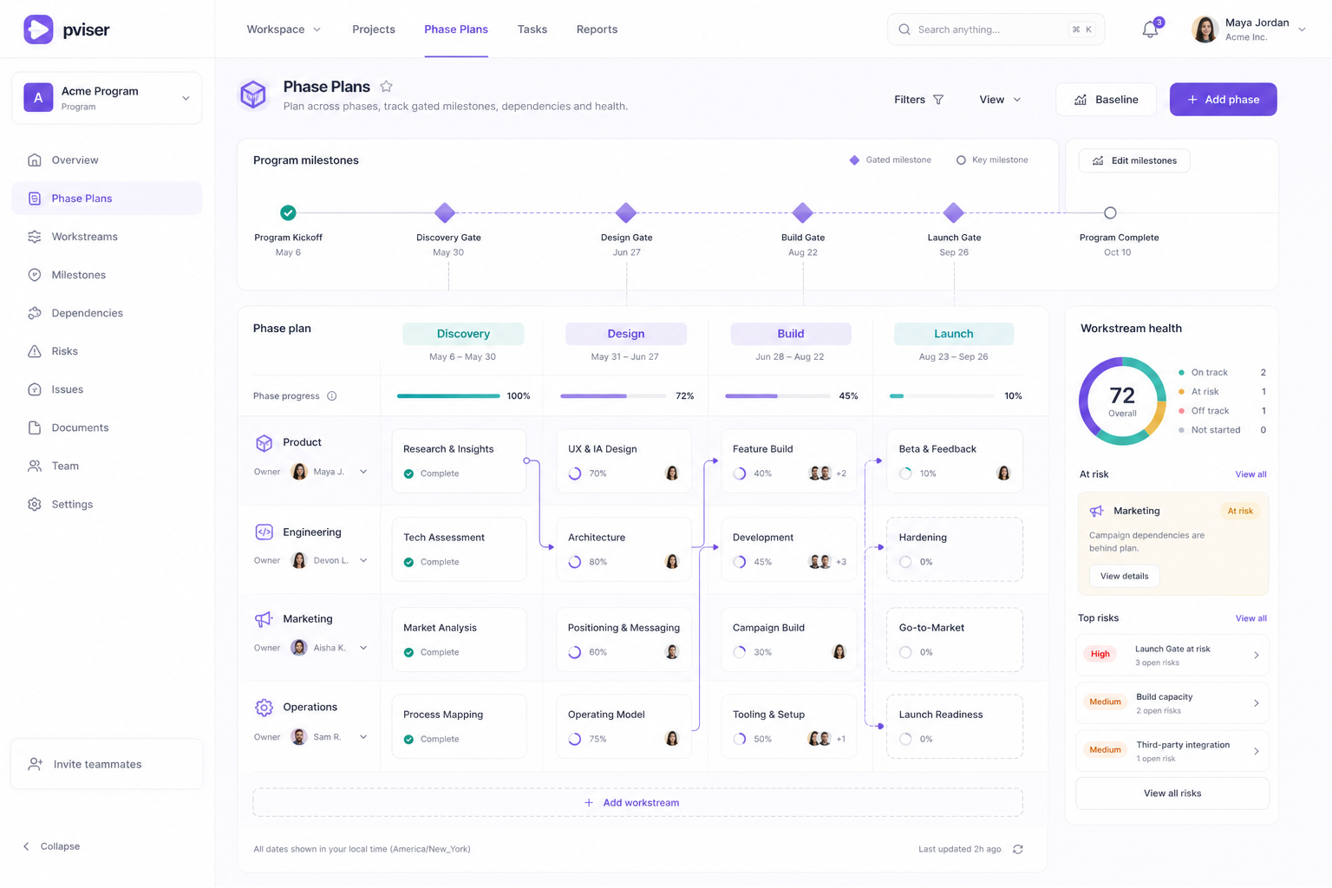Star the Phase Plans page

click(x=386, y=87)
